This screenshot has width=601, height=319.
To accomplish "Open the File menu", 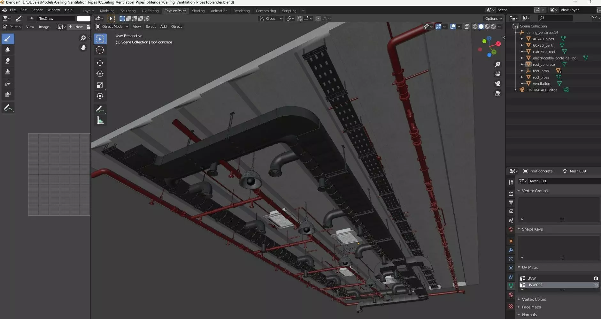I will coord(13,10).
